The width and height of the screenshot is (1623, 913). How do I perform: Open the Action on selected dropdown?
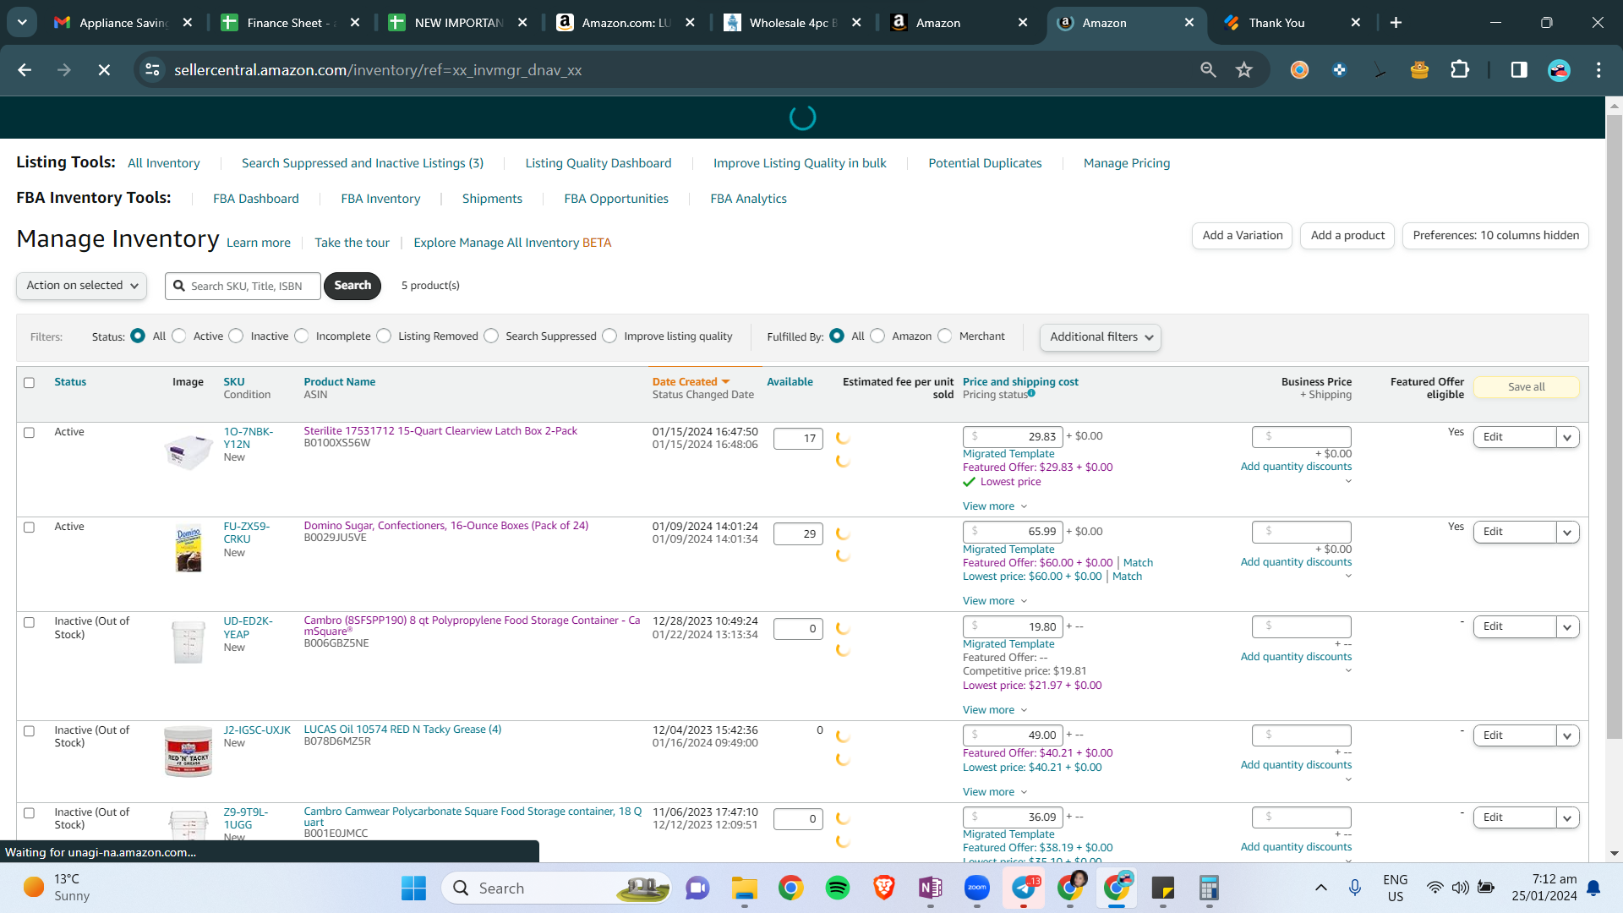81,286
